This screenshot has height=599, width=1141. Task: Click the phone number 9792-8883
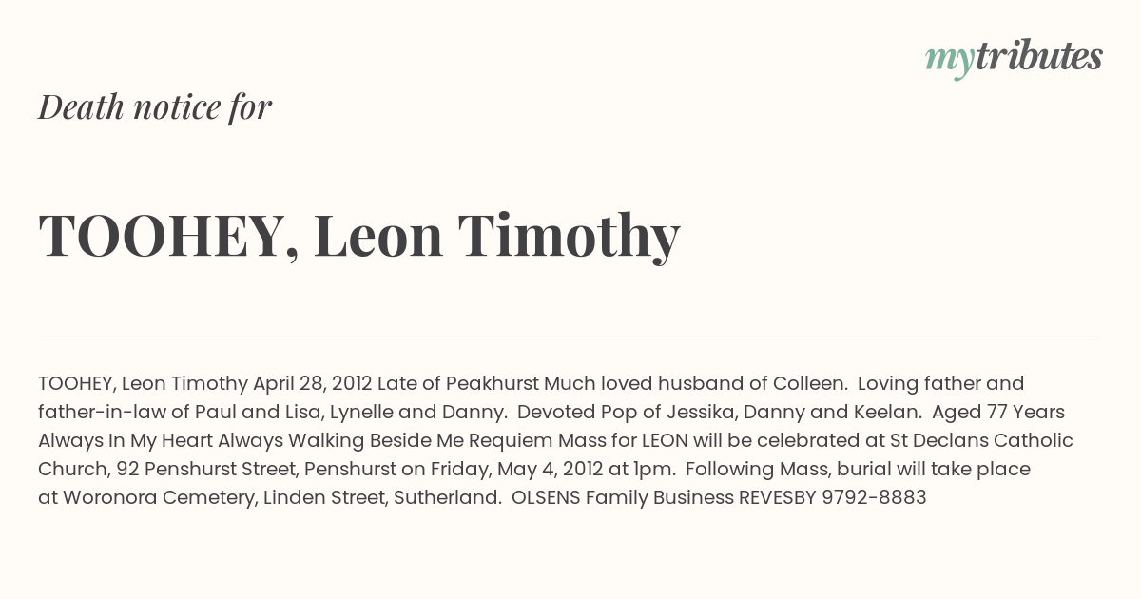(x=874, y=497)
